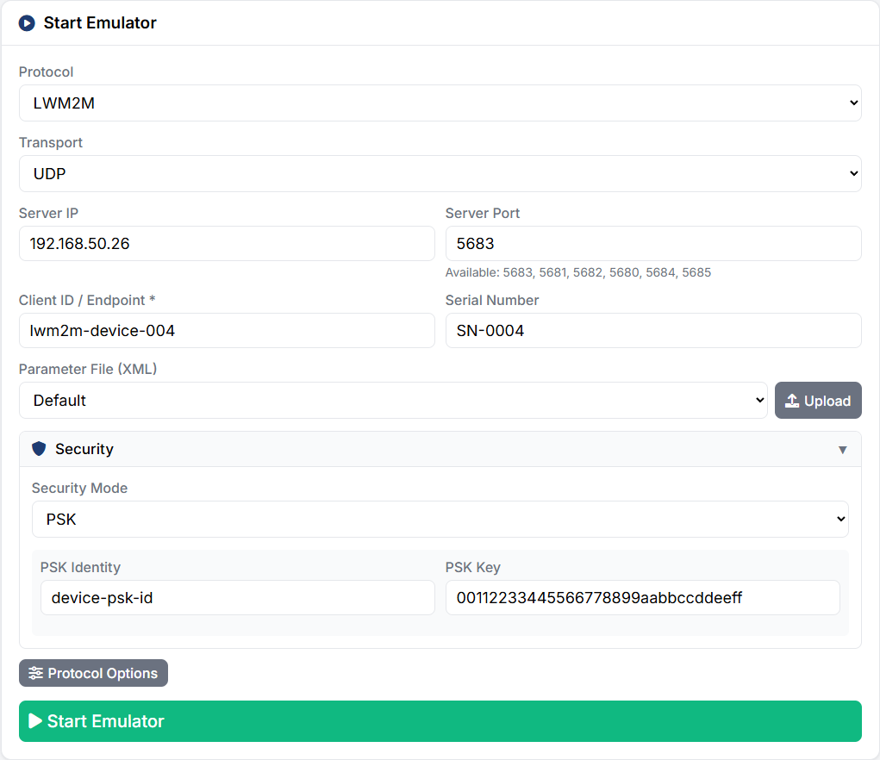Screen dimensions: 880x760
Task: Click the shield icon in Security header
Action: tap(39, 449)
